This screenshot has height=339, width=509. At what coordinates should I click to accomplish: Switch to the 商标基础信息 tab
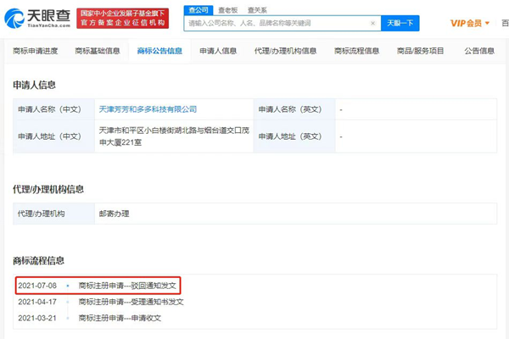97,51
